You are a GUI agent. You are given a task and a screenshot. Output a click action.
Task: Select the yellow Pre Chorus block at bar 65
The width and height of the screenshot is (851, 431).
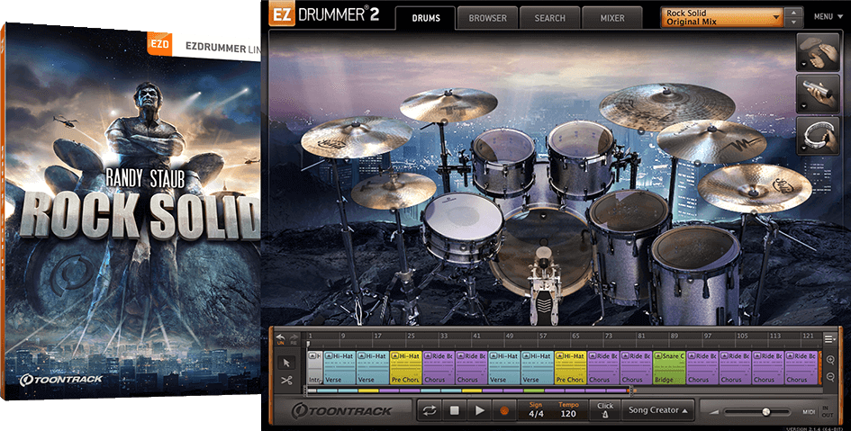point(570,368)
